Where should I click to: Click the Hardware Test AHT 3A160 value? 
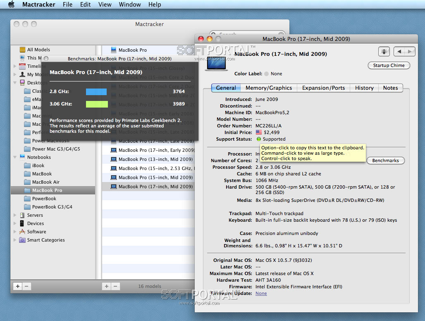pyautogui.click(x=268, y=280)
